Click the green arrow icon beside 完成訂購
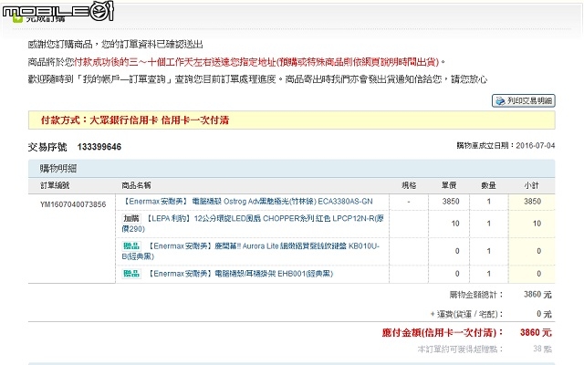This screenshot has width=584, height=365. 17,17
